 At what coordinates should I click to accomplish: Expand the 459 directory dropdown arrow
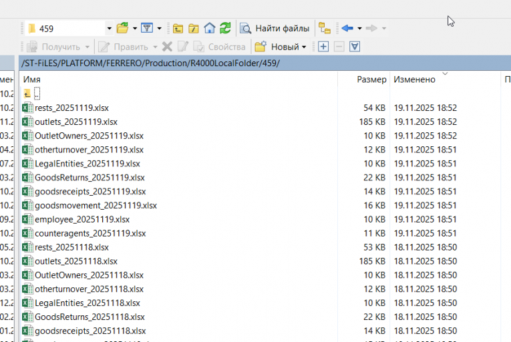[109, 28]
